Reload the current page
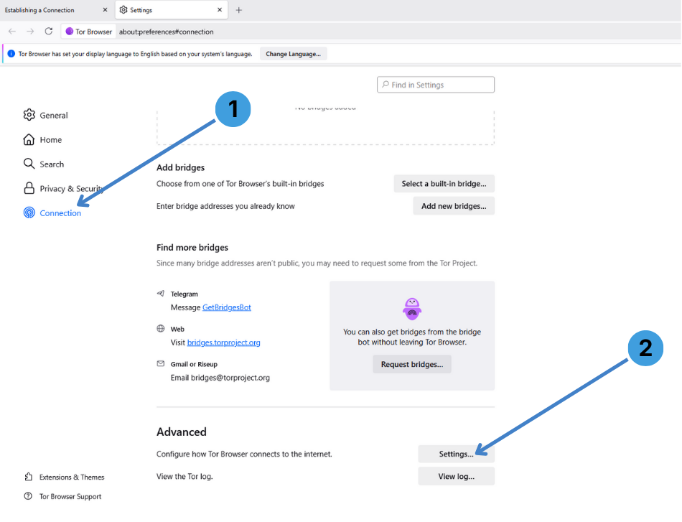Image resolution: width=682 pixels, height=522 pixels. coord(49,32)
